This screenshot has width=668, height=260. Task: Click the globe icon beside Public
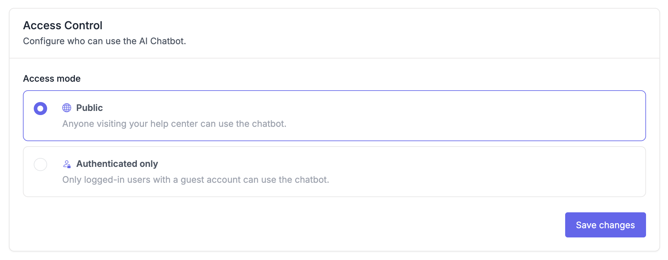67,108
